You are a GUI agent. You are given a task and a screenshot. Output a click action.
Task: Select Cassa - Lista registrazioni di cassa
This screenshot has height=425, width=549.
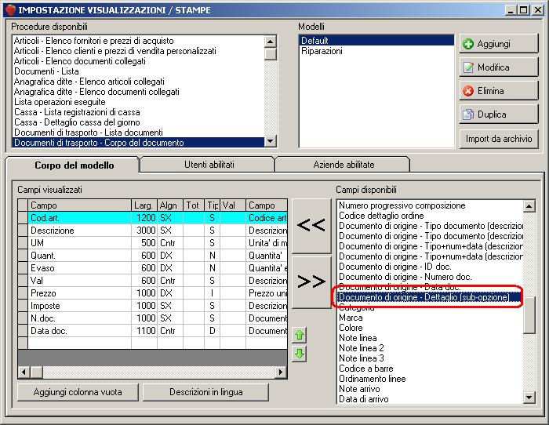point(138,112)
